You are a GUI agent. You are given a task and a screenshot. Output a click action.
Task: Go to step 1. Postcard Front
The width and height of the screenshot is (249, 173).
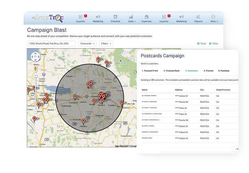tap(150, 71)
